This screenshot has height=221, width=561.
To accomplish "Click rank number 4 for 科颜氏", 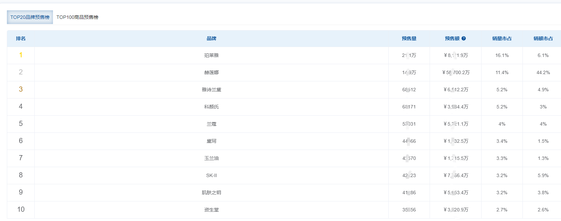I will click(x=21, y=106).
